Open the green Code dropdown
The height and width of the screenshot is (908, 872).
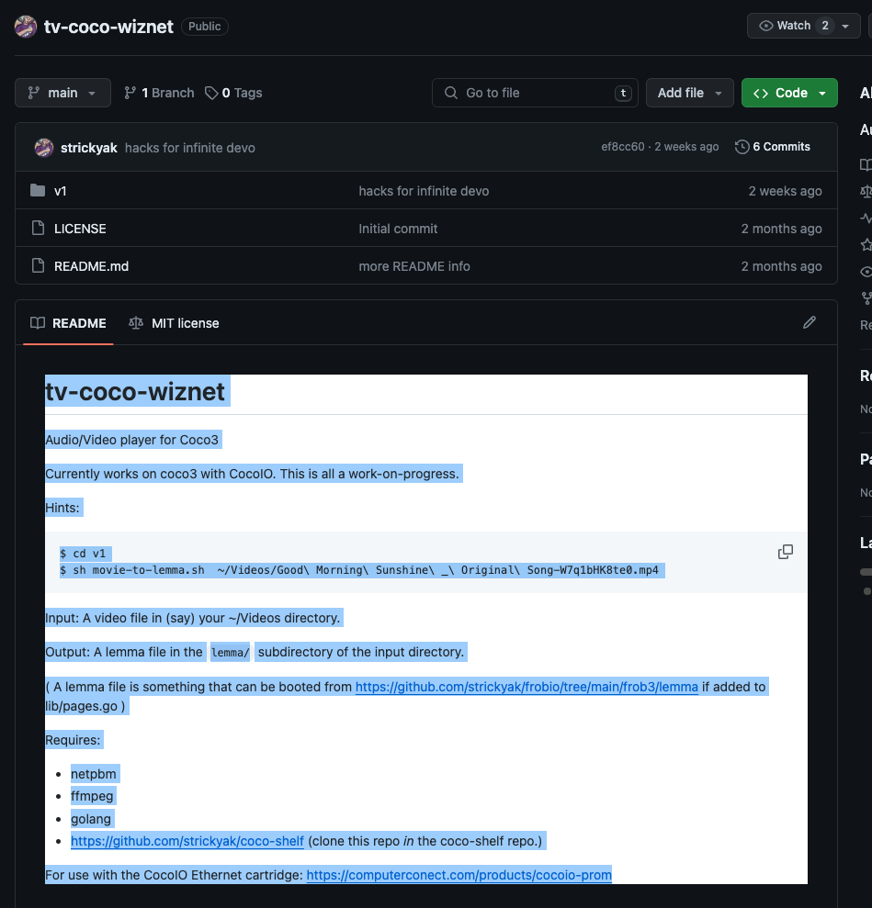pos(789,93)
